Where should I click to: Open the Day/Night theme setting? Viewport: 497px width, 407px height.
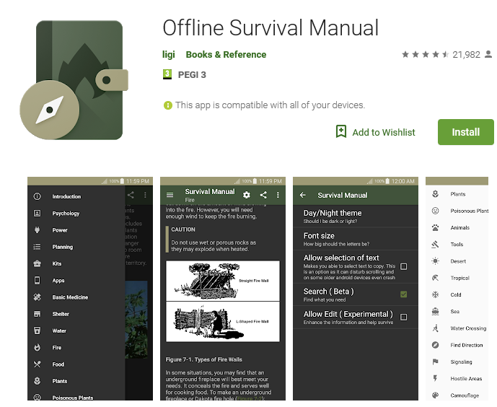click(356, 216)
